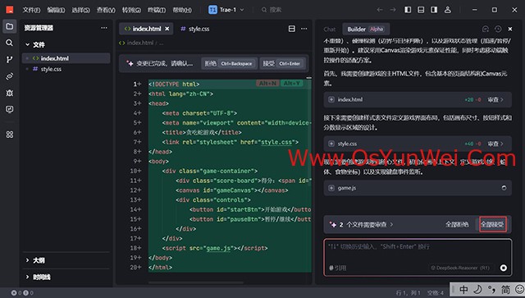The width and height of the screenshot is (525, 298).
Task: Click the 接受 accept change button
Action: coord(282,63)
